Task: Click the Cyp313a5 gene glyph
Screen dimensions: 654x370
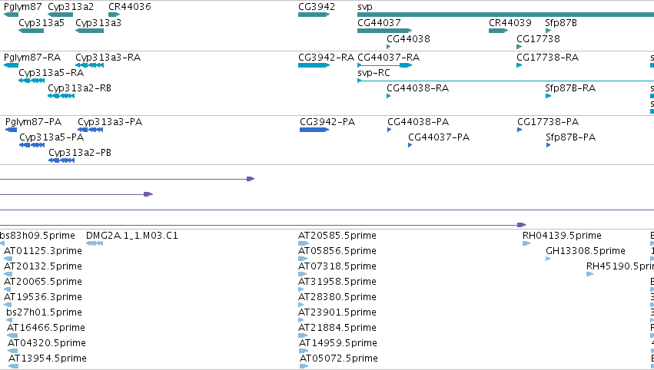Action: (32, 31)
